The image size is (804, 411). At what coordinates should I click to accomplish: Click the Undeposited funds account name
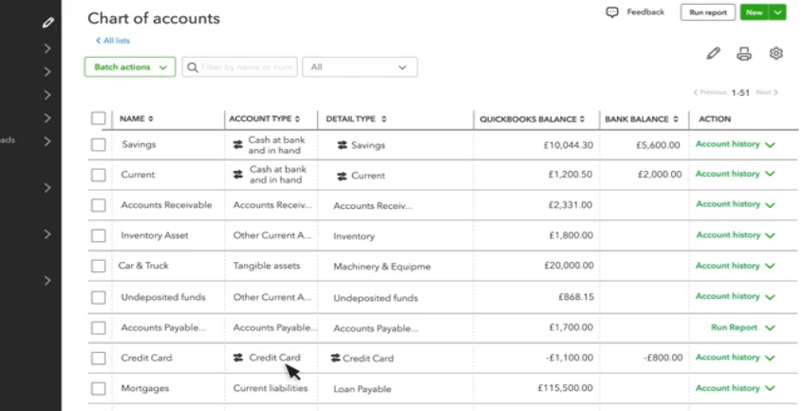[x=163, y=297]
